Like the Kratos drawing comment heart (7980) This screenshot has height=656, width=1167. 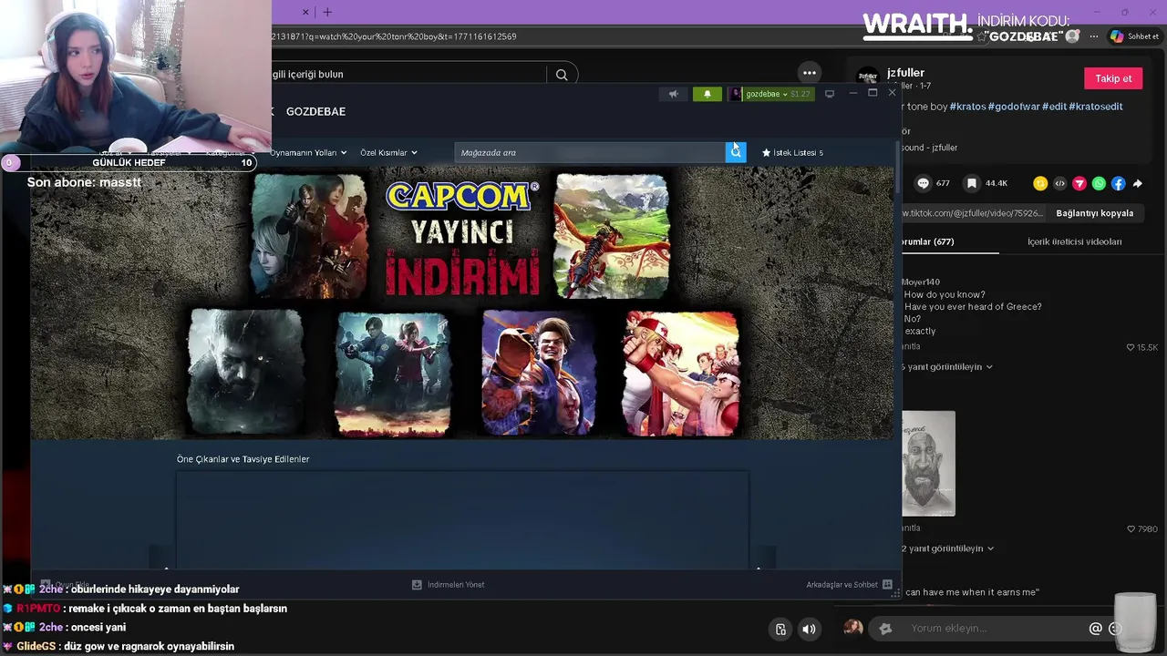[1131, 528]
